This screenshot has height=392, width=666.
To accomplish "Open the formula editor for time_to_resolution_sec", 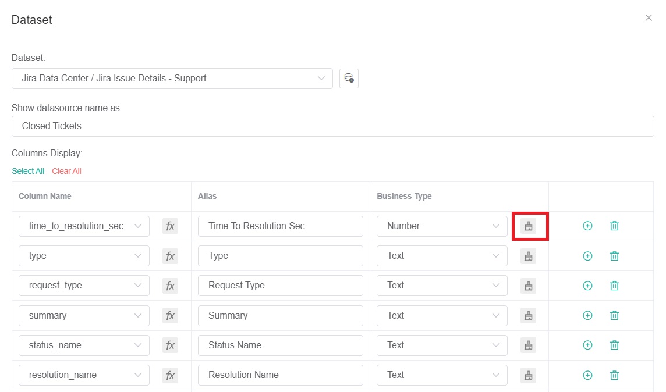I will pos(170,226).
